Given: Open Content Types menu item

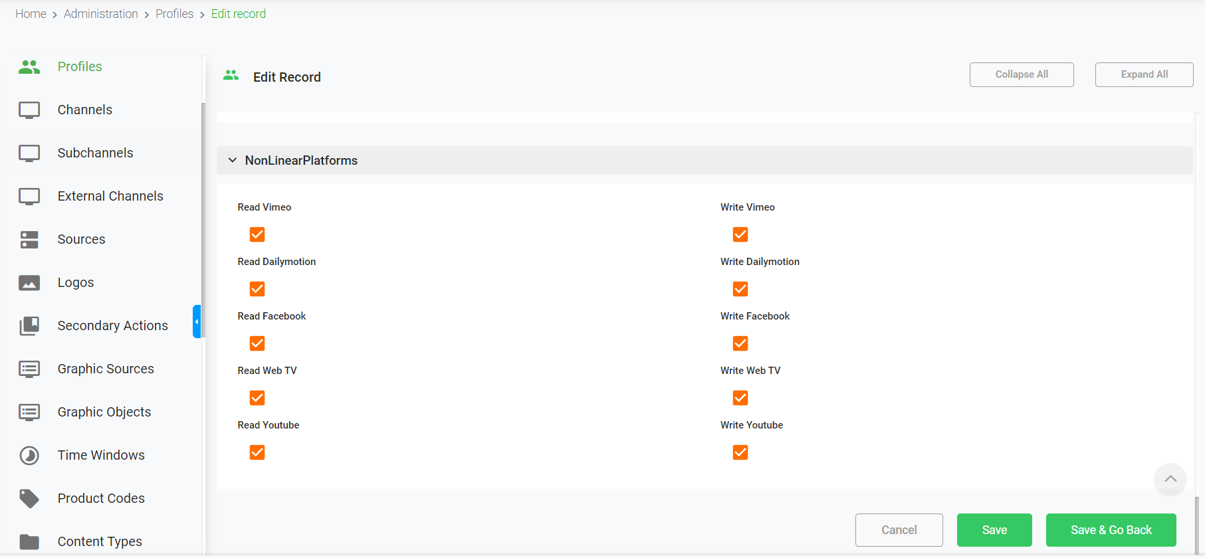Looking at the screenshot, I should coord(100,541).
